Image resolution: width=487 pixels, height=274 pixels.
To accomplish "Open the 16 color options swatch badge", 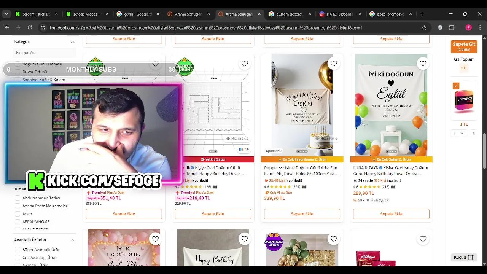I will point(243,150).
